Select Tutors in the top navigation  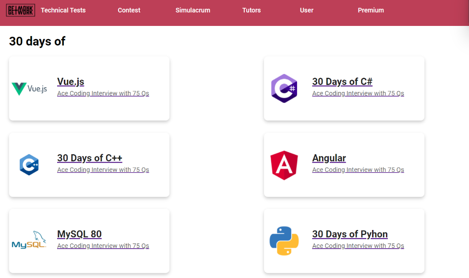pyautogui.click(x=252, y=10)
